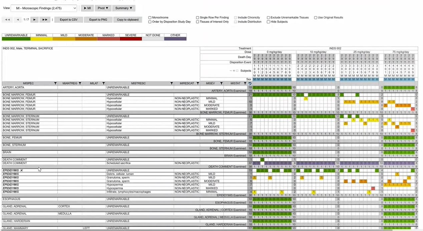Open the MIRESCAT column filter
This screenshot has width=423, height=231.
pos(197,83)
